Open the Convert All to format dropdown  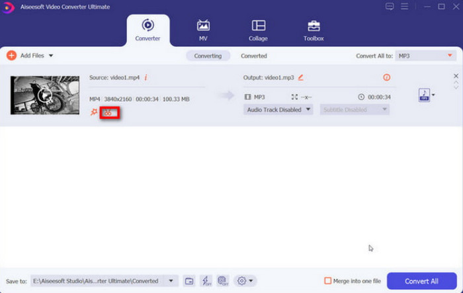[x=426, y=56]
